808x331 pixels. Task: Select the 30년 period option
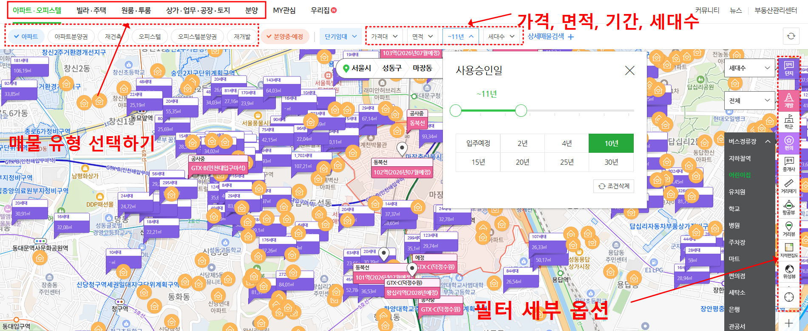tap(611, 162)
